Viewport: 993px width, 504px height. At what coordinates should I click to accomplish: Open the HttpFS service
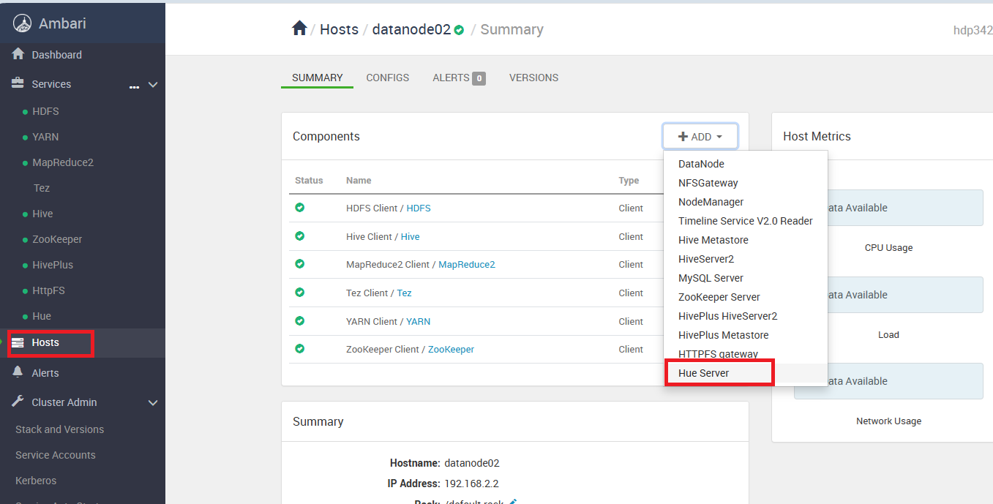pyautogui.click(x=48, y=290)
